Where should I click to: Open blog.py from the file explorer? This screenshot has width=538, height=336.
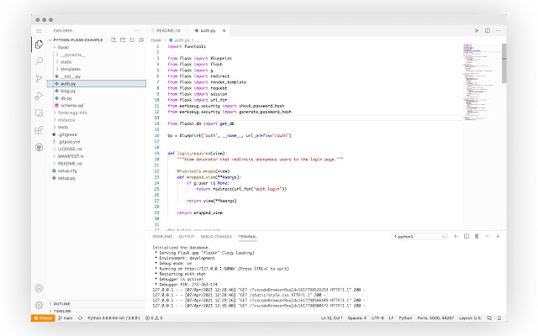tap(67, 91)
